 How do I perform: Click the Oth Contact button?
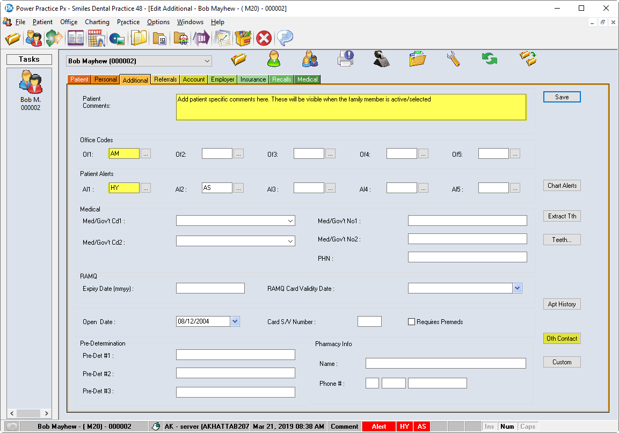click(562, 339)
